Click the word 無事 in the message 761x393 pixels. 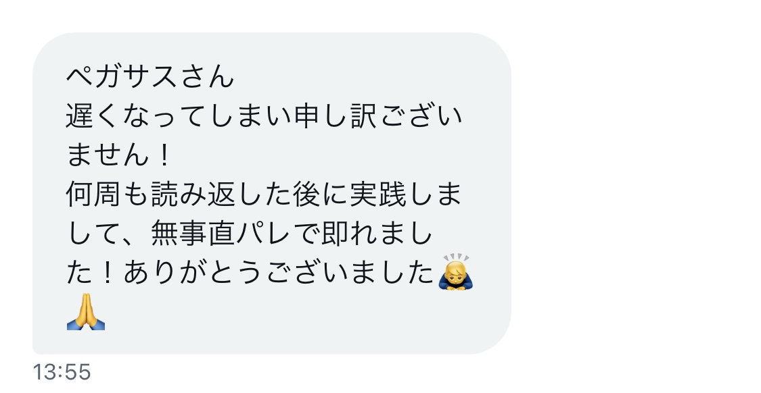[x=179, y=234]
